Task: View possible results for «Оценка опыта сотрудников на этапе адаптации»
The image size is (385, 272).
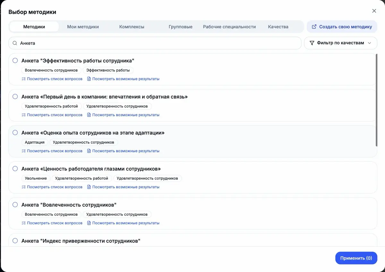Action: point(123,151)
